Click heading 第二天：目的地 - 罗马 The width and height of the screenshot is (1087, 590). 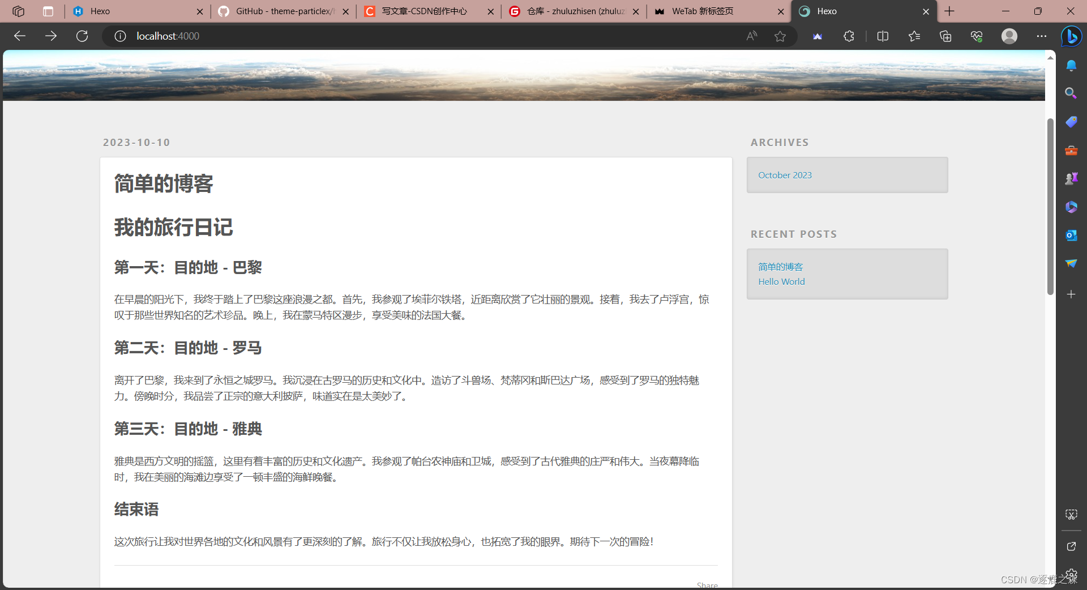pos(188,348)
